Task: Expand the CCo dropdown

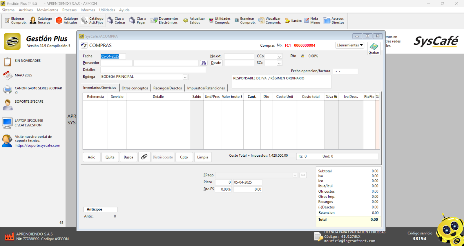Action: pos(279,56)
